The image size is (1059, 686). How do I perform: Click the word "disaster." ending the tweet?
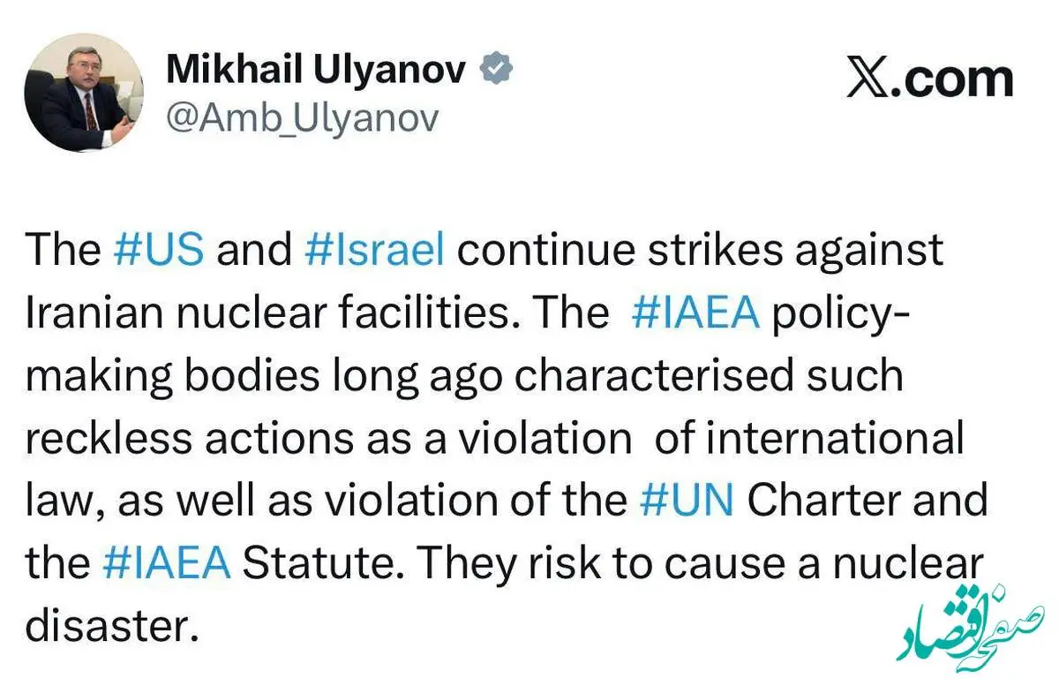(x=108, y=627)
